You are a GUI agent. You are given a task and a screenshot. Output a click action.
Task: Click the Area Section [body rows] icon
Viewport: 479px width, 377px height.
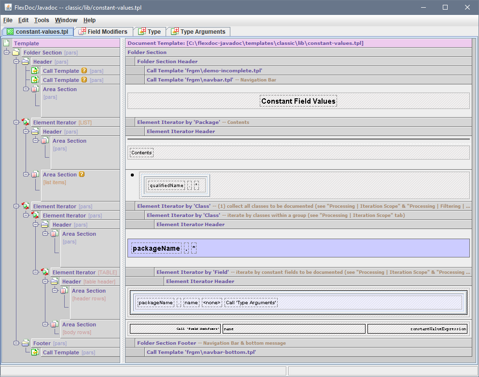(x=55, y=324)
